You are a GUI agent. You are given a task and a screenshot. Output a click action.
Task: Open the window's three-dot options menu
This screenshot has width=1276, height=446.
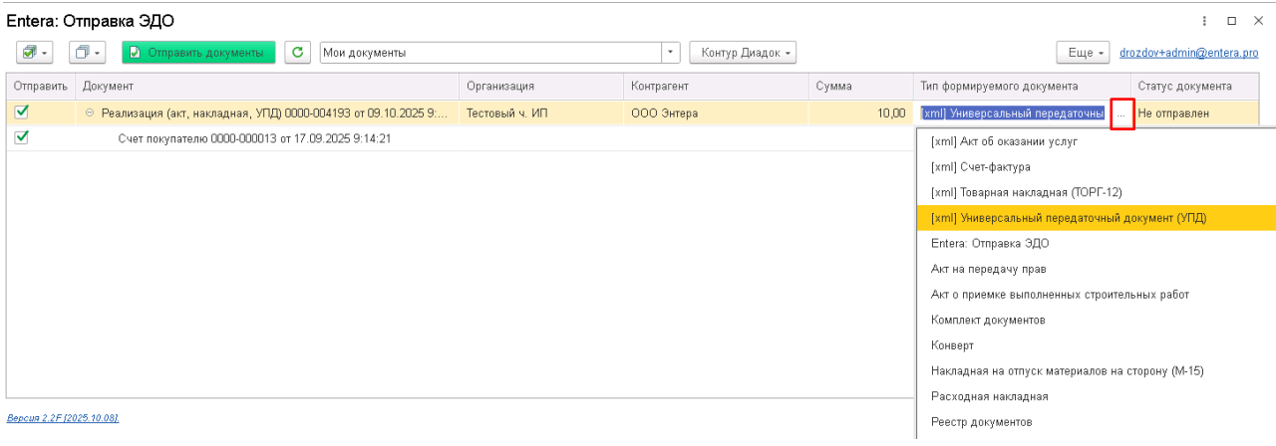(1205, 20)
